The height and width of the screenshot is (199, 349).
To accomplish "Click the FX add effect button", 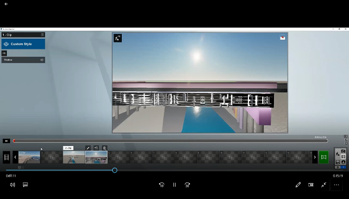I will [4, 53].
